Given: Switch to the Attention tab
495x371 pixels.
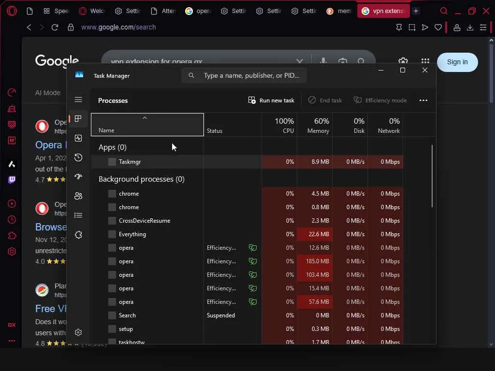Looking at the screenshot, I should click(163, 11).
